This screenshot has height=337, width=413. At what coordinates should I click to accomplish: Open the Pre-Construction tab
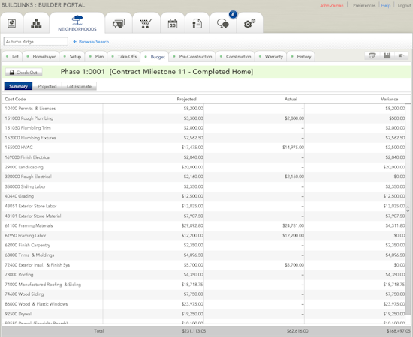coord(192,56)
